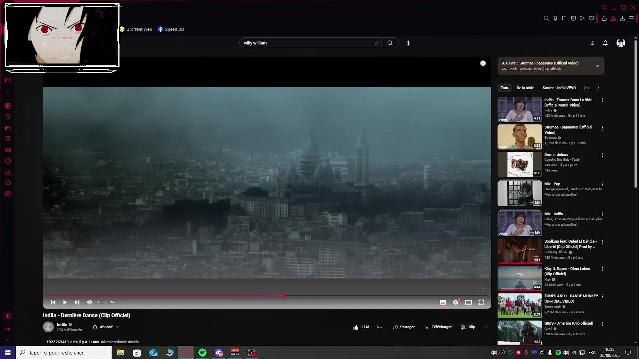Open Spotify from the Windows taskbar
Viewport: 639px width, 359px height.
point(202,353)
